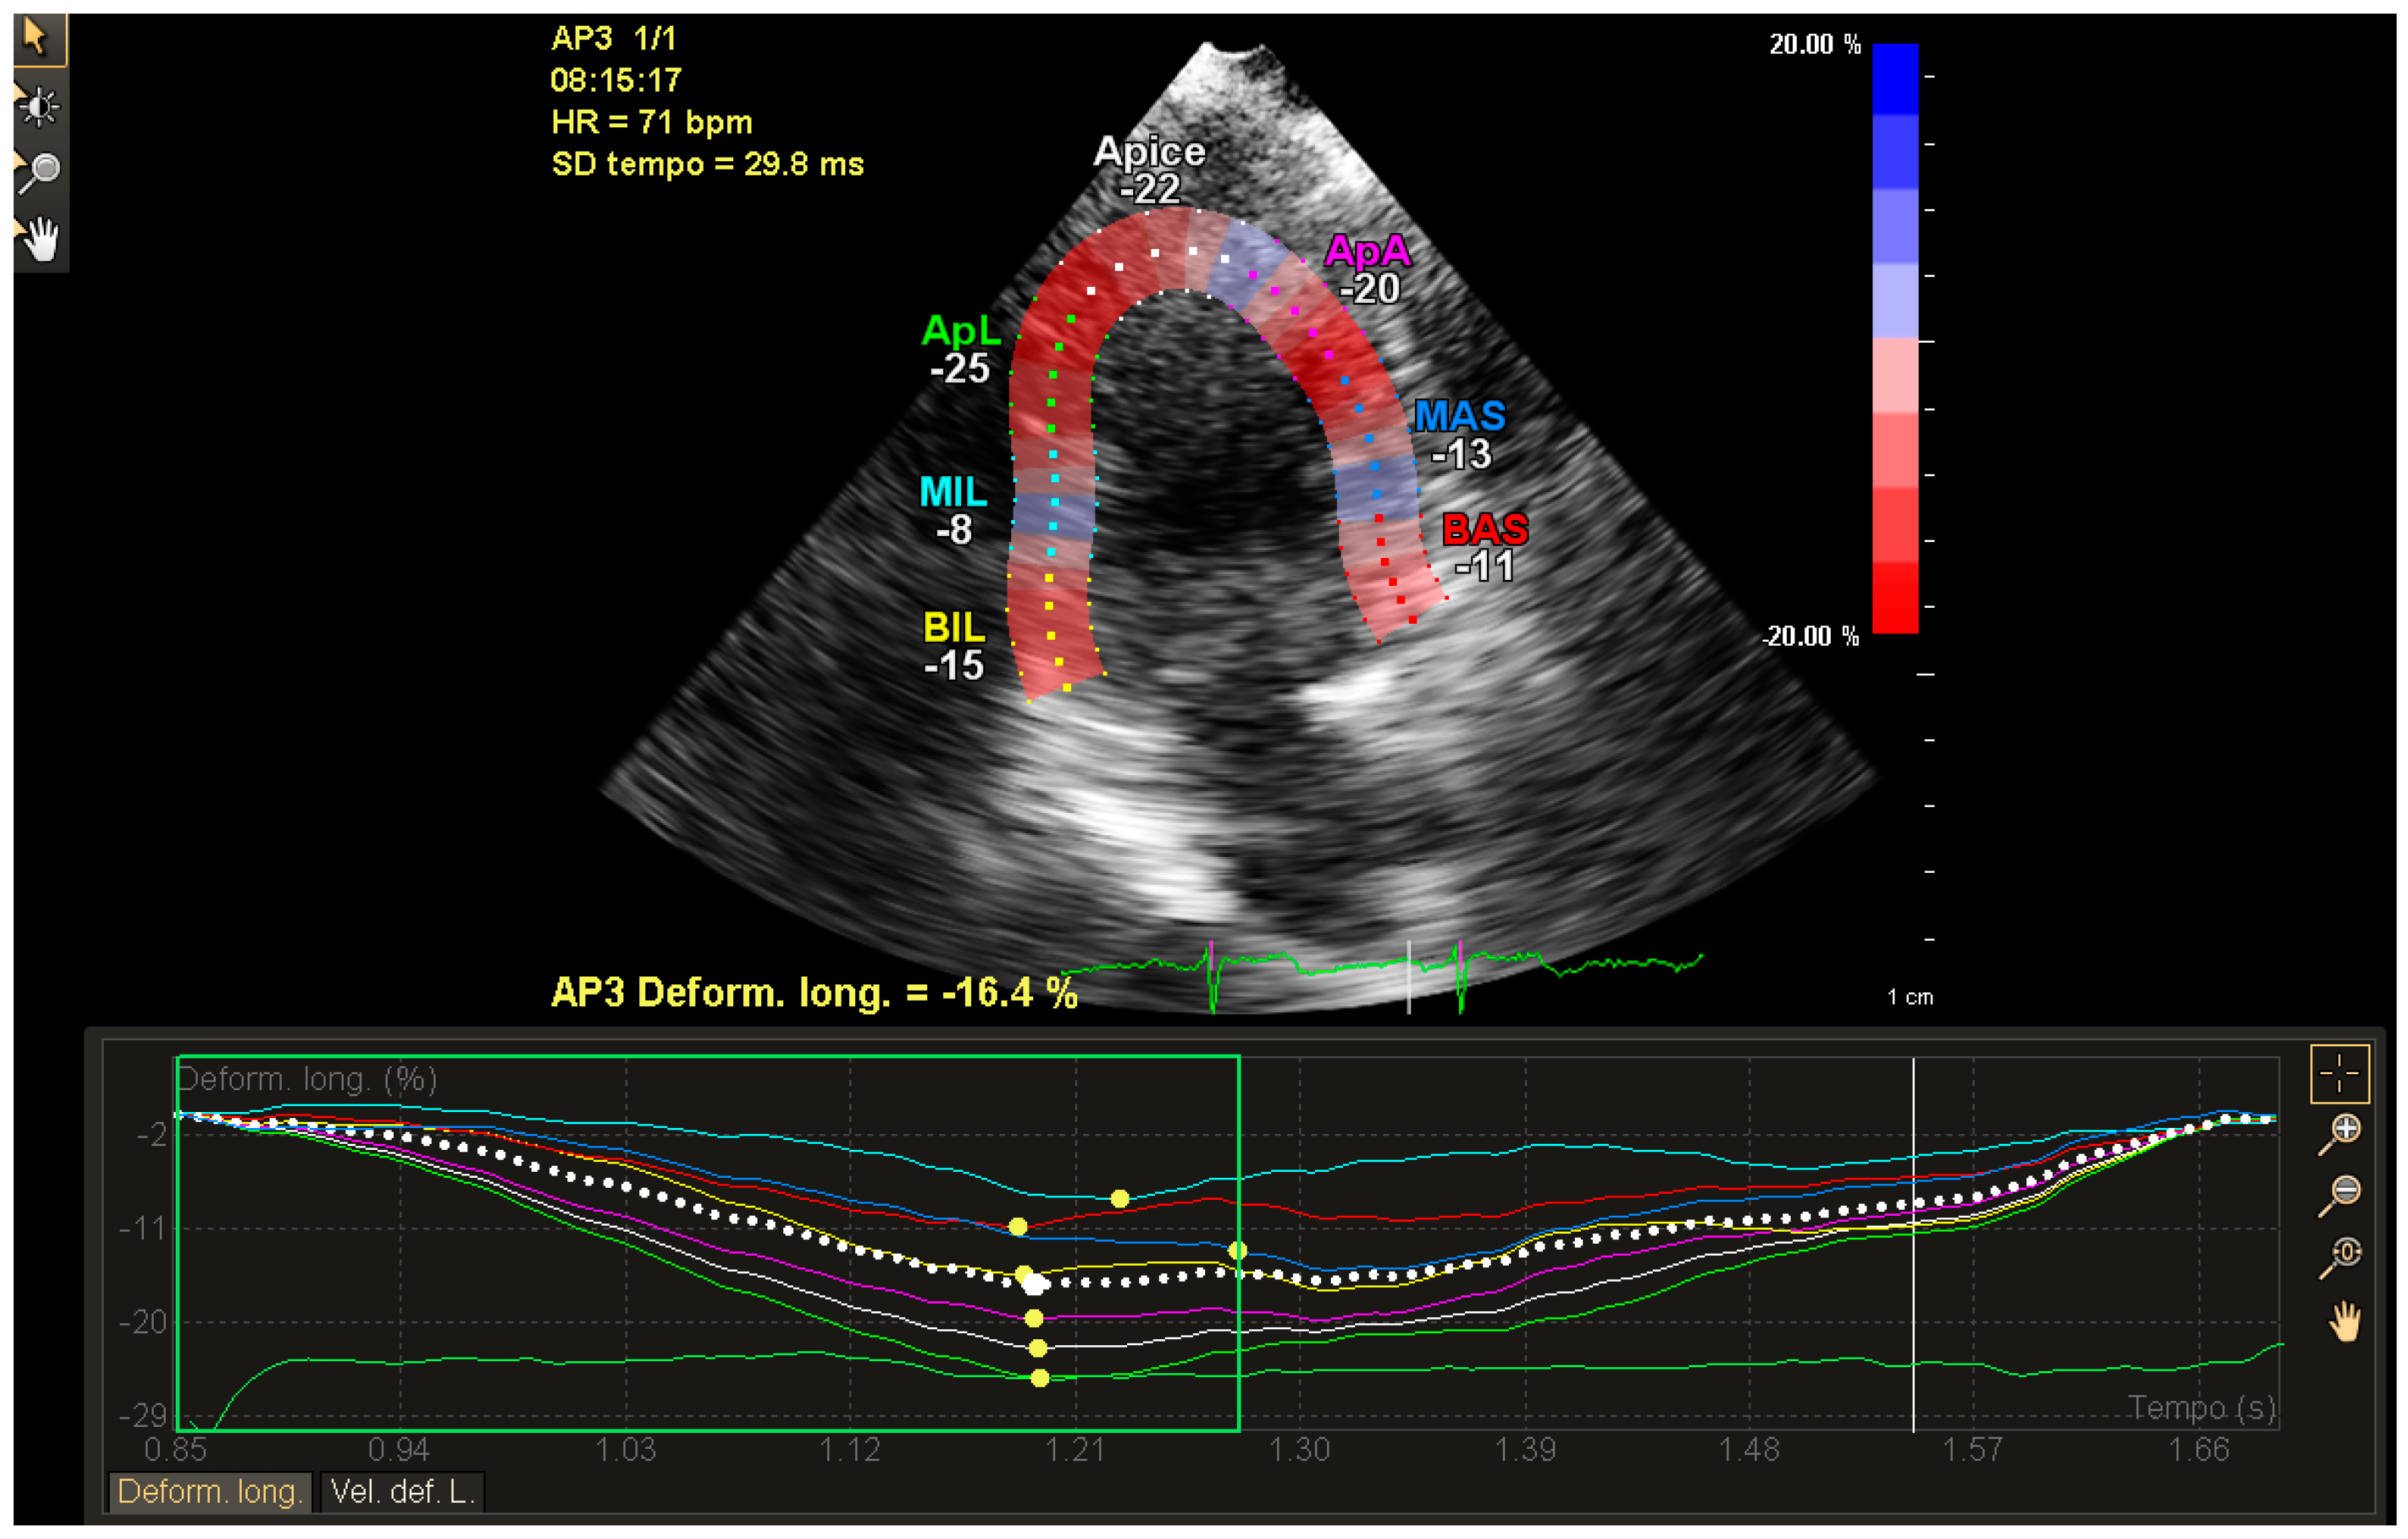
Task: Click the Apice segment label
Action: click(1149, 152)
